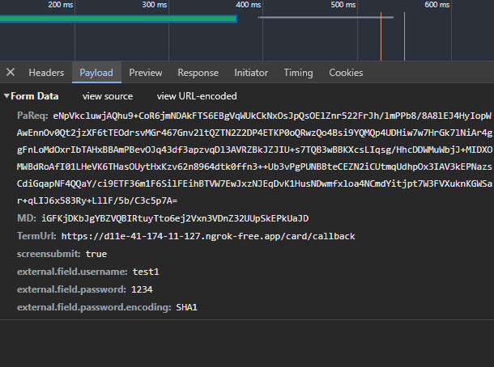Image resolution: width=494 pixels, height=367 pixels.
Task: Close the request details panel
Action: (11, 73)
